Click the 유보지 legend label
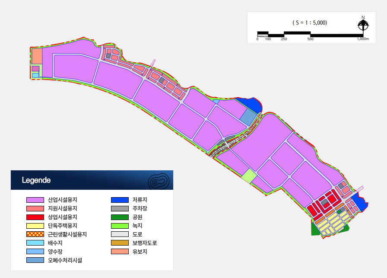The height and width of the screenshot is (278, 387). [x=140, y=252]
